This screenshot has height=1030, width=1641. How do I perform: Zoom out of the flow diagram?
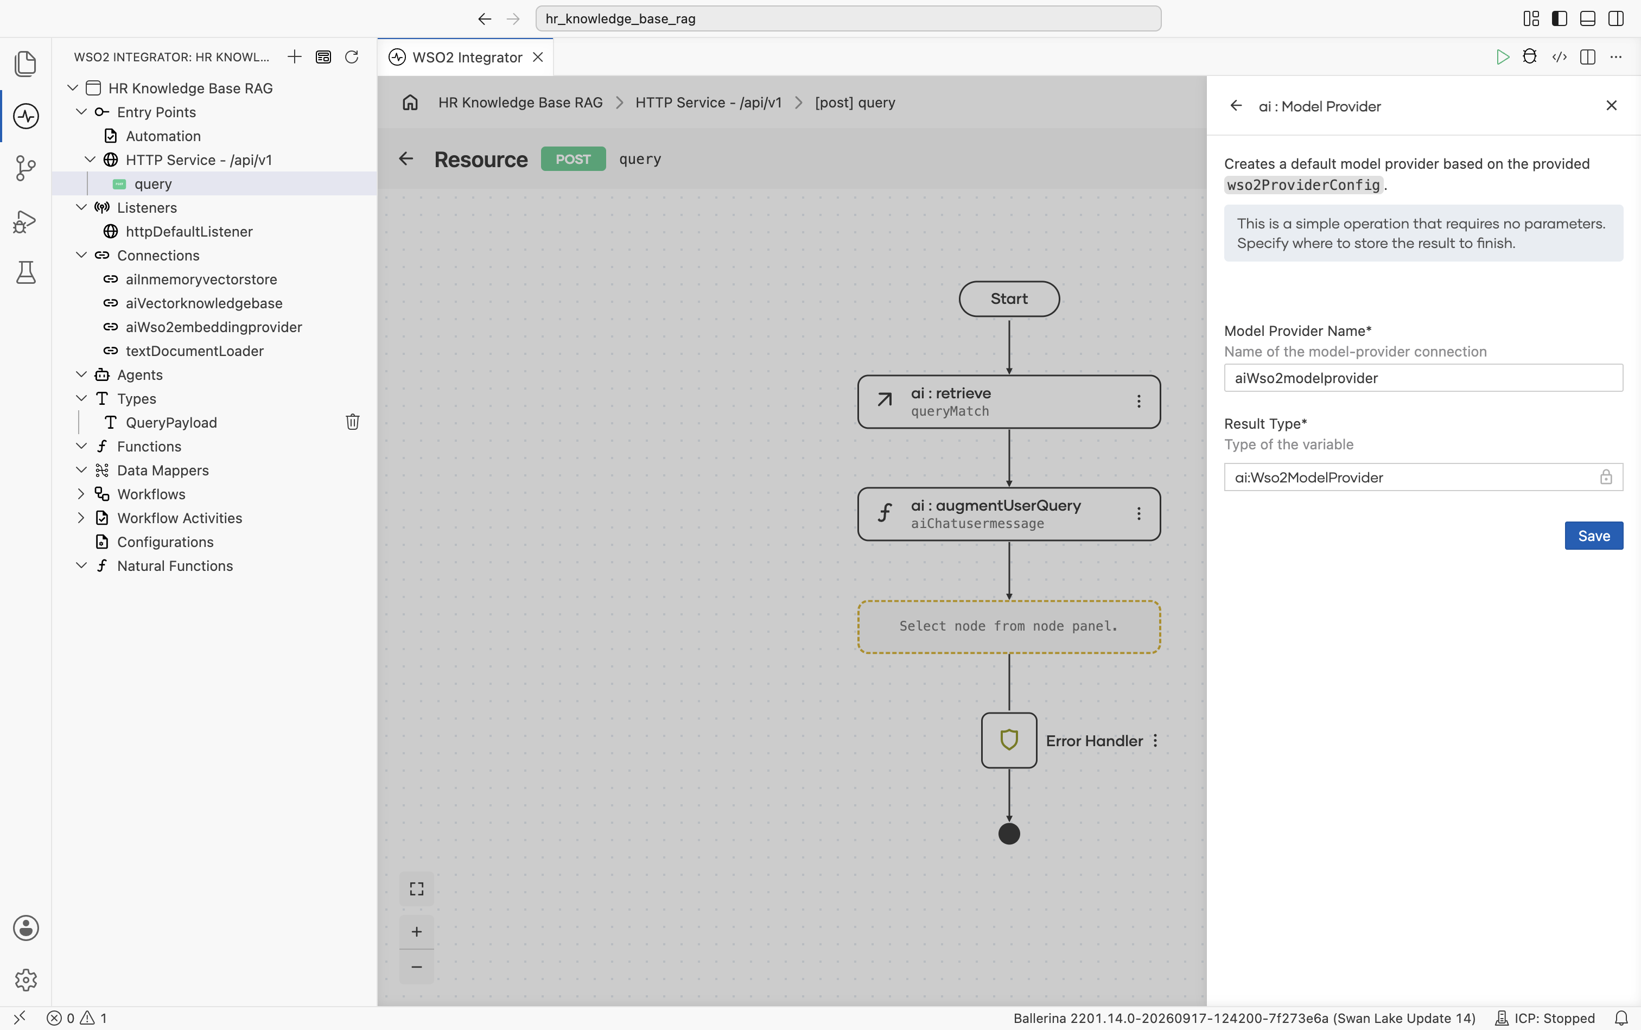click(417, 967)
